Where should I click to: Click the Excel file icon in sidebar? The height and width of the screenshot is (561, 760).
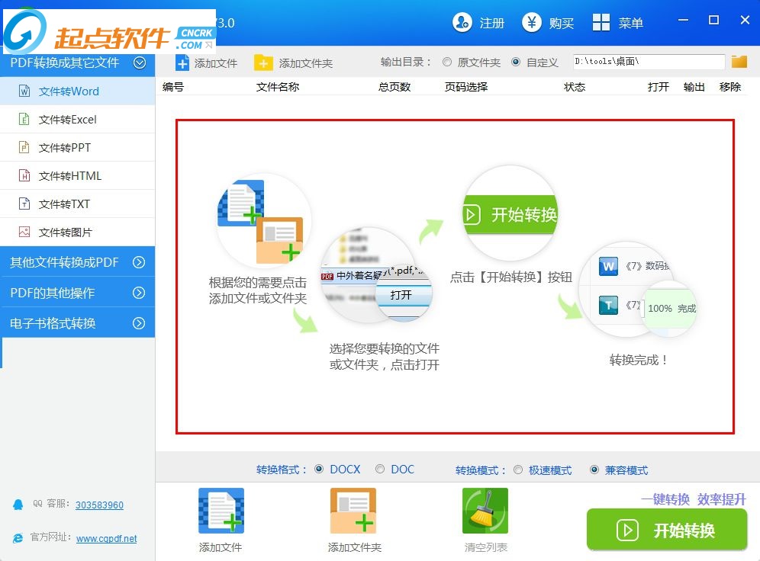click(24, 119)
